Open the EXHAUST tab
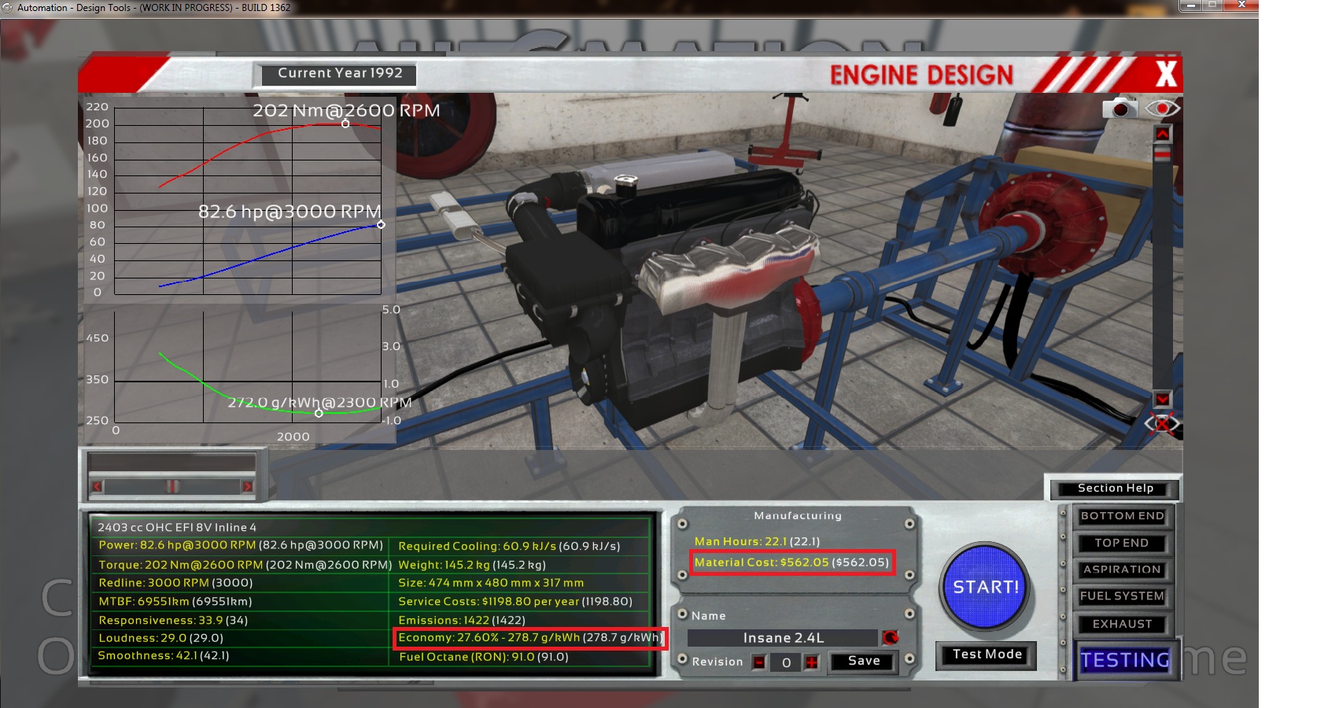 [1122, 624]
